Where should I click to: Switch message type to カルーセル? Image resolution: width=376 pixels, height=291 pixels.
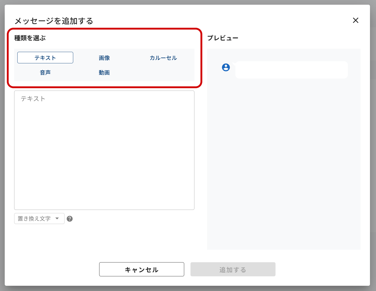(x=163, y=58)
